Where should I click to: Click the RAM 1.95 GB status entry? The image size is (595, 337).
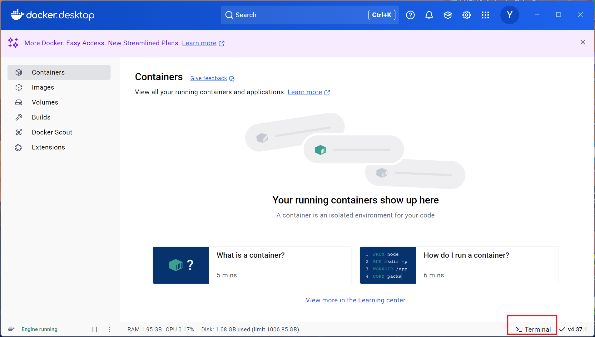[145, 330]
